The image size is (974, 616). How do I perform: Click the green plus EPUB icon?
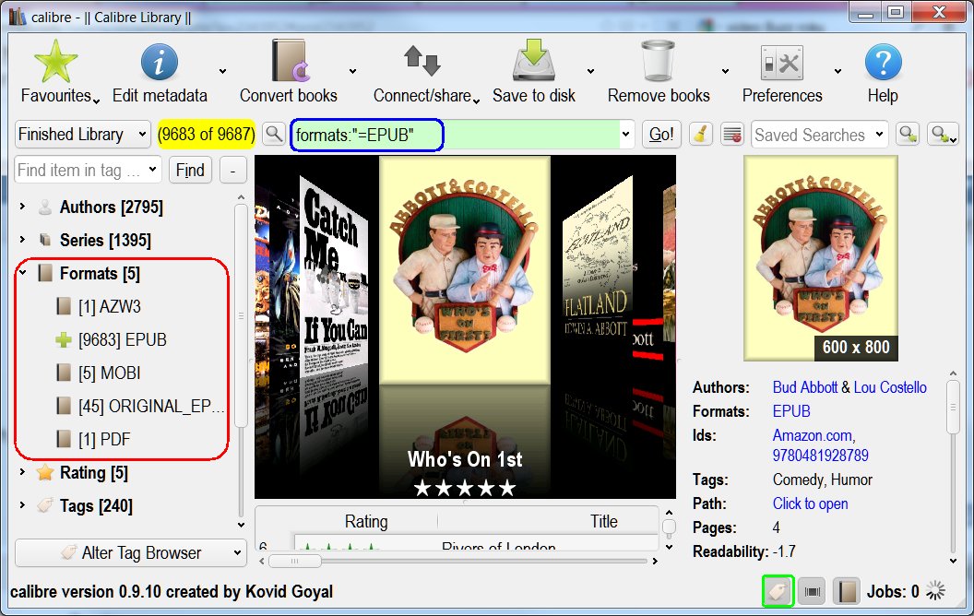pos(64,339)
